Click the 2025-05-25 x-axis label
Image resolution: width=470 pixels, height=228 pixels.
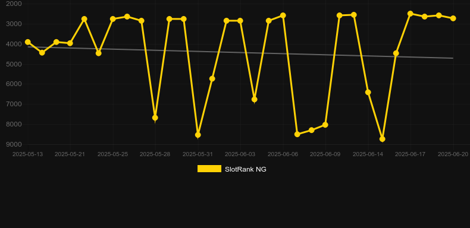click(112, 154)
